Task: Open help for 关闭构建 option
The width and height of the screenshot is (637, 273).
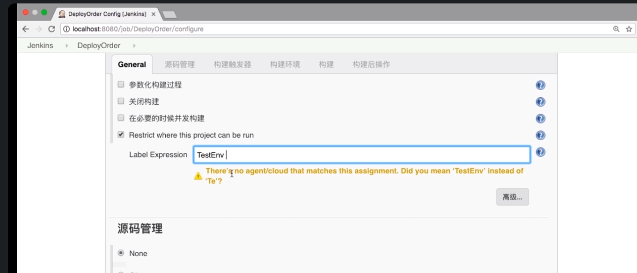Action: [x=540, y=102]
